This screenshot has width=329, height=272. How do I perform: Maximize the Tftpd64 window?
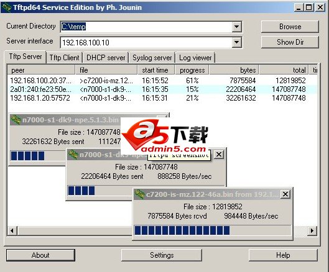click(x=308, y=7)
